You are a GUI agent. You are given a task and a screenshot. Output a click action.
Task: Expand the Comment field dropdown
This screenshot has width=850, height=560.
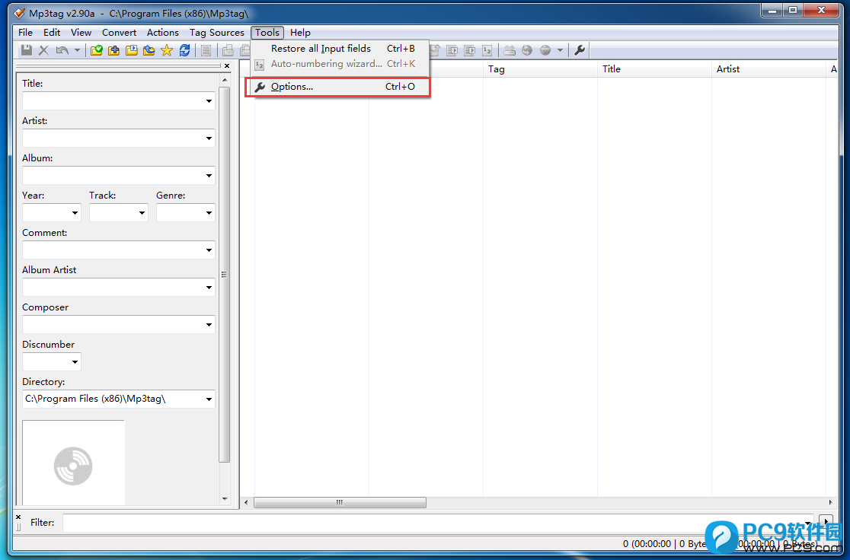(x=209, y=250)
